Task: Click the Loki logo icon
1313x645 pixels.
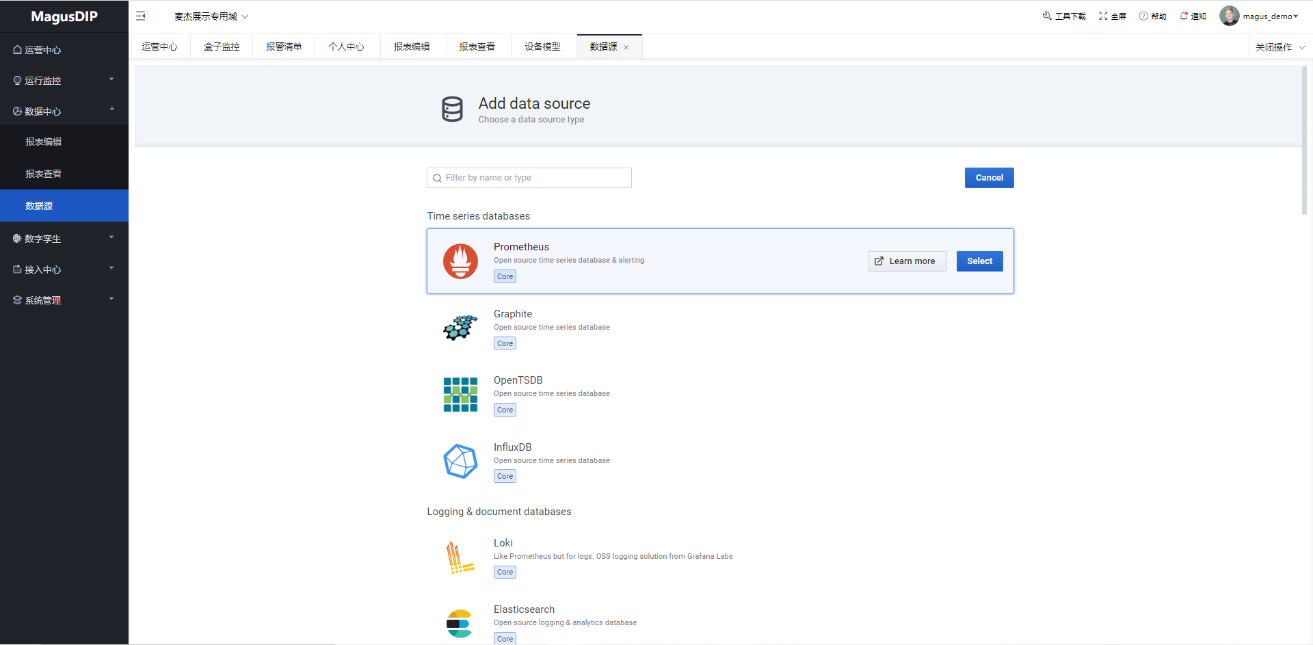Action: click(460, 557)
